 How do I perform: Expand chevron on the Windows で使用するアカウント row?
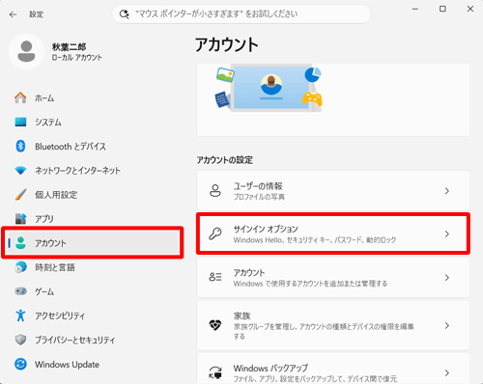click(447, 278)
